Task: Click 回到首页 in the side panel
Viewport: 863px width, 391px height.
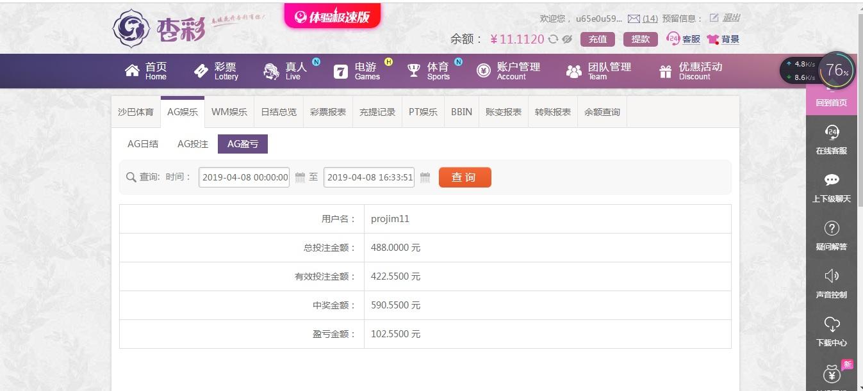Action: click(832, 102)
